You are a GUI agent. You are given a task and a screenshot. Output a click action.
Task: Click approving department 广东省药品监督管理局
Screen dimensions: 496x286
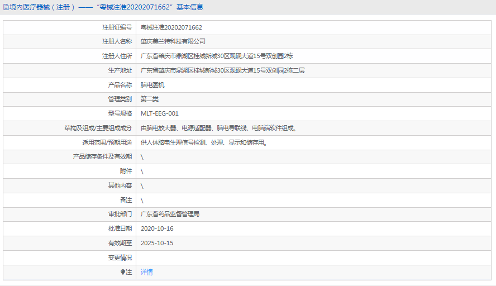[x=170, y=214]
